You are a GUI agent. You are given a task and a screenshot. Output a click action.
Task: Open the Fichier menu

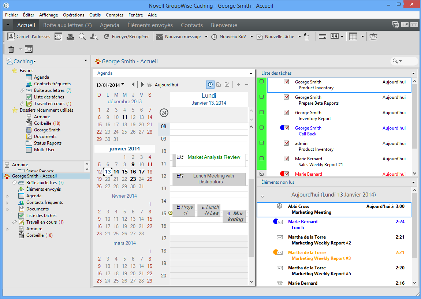12,15
